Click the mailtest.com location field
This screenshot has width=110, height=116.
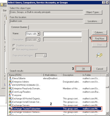(x=46, y=21)
